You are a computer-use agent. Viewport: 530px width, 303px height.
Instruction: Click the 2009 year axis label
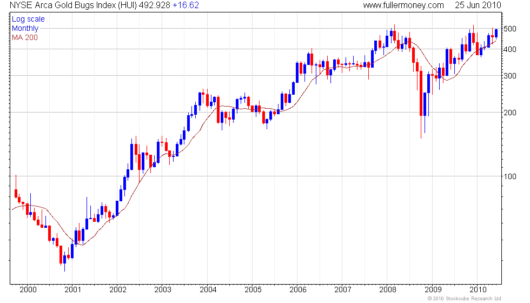pyautogui.click(x=433, y=289)
